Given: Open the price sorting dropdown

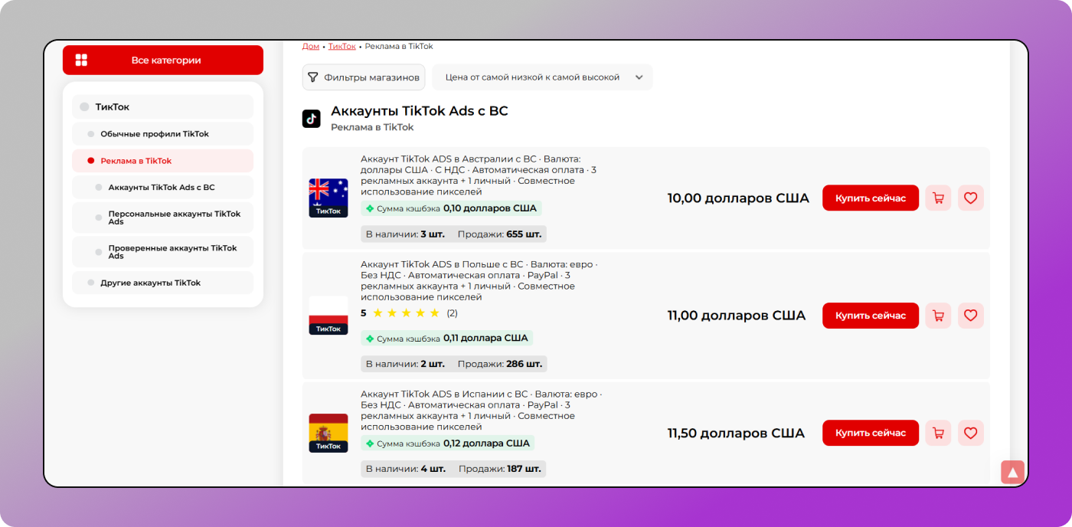Looking at the screenshot, I should tap(542, 77).
